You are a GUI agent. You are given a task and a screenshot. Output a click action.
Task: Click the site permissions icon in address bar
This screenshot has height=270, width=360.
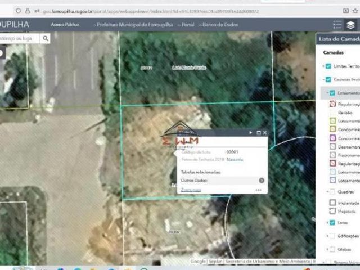(37, 11)
